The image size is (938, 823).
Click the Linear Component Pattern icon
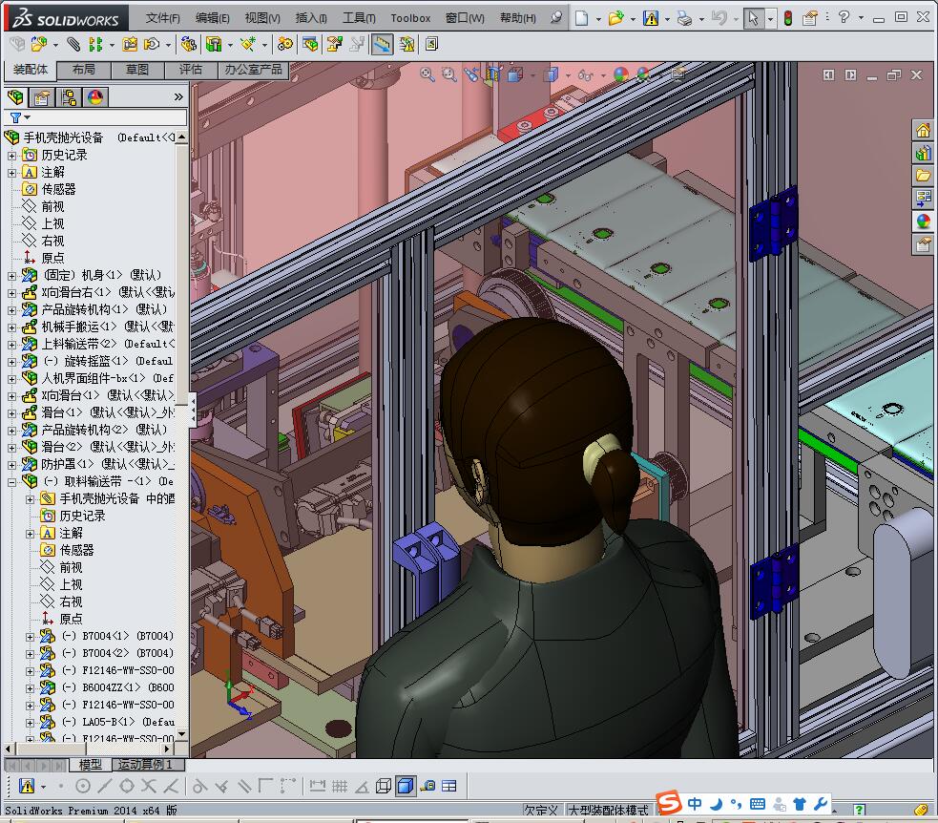(x=95, y=44)
